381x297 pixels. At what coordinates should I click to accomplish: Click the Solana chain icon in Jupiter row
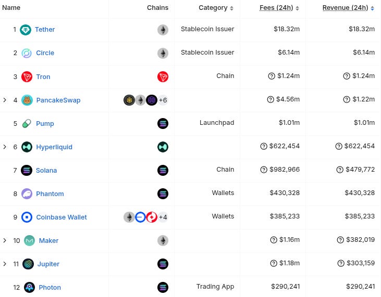pyautogui.click(x=163, y=264)
